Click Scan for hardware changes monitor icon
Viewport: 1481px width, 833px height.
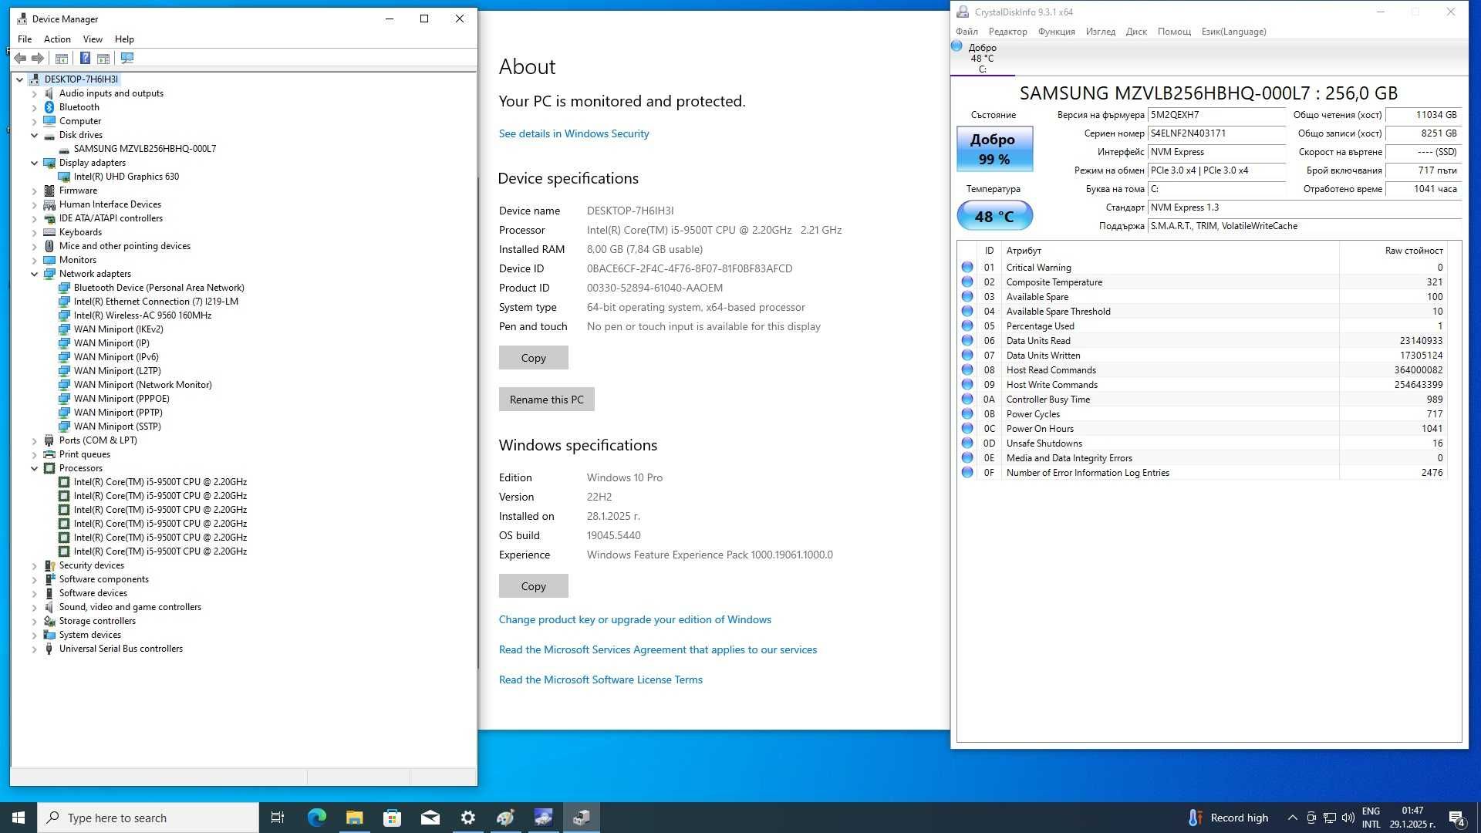coord(127,58)
